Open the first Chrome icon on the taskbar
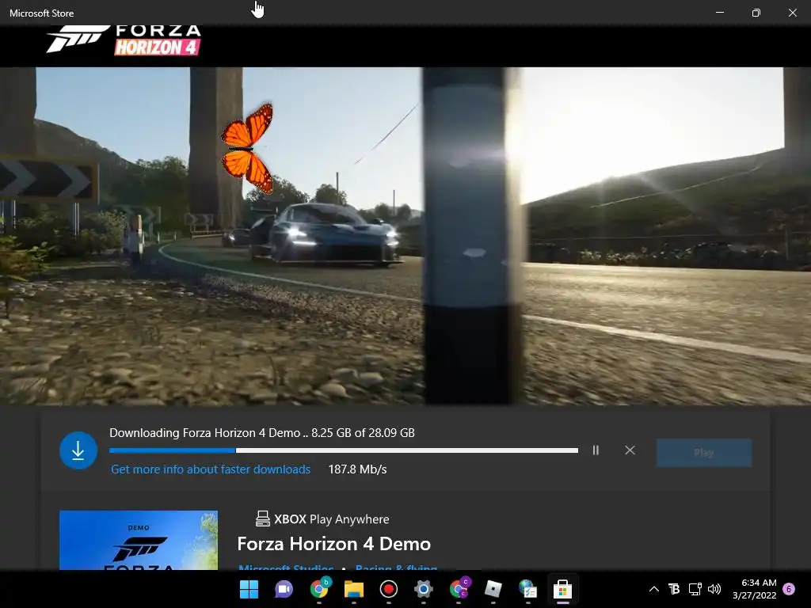The height and width of the screenshot is (608, 811). pos(319,589)
